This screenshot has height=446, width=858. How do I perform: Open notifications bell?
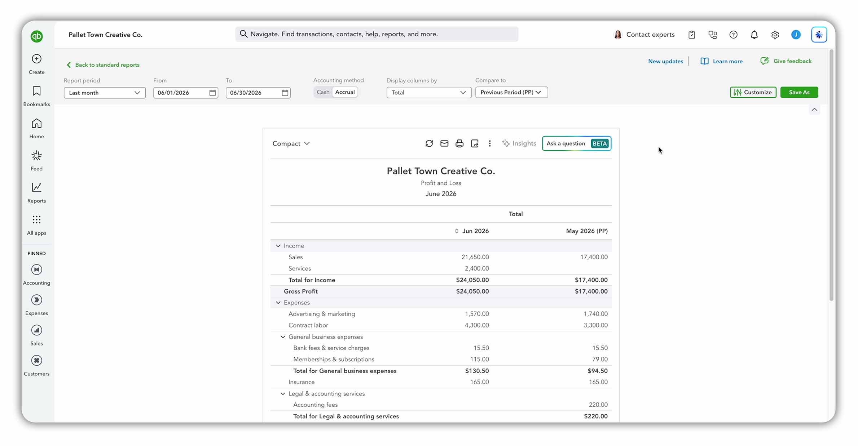click(754, 35)
